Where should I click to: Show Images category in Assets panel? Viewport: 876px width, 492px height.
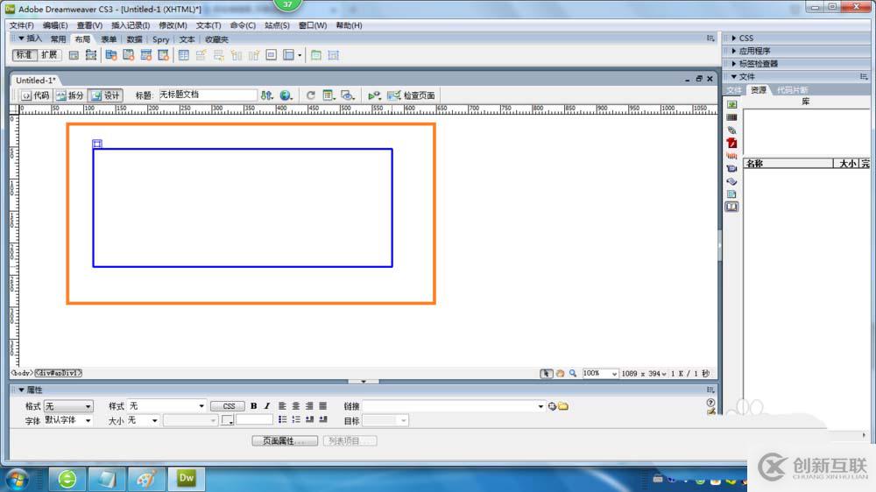[x=731, y=104]
